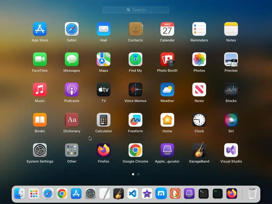Launch TextEdit from the Dock
This screenshot has width=272, height=204.
(104, 193)
